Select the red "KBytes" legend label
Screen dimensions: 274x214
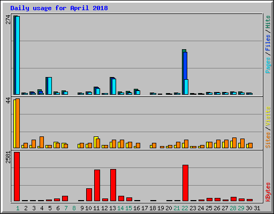(x=268, y=192)
